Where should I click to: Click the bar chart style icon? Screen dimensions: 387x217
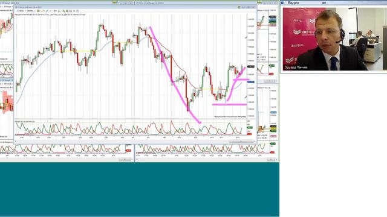[38, 11]
